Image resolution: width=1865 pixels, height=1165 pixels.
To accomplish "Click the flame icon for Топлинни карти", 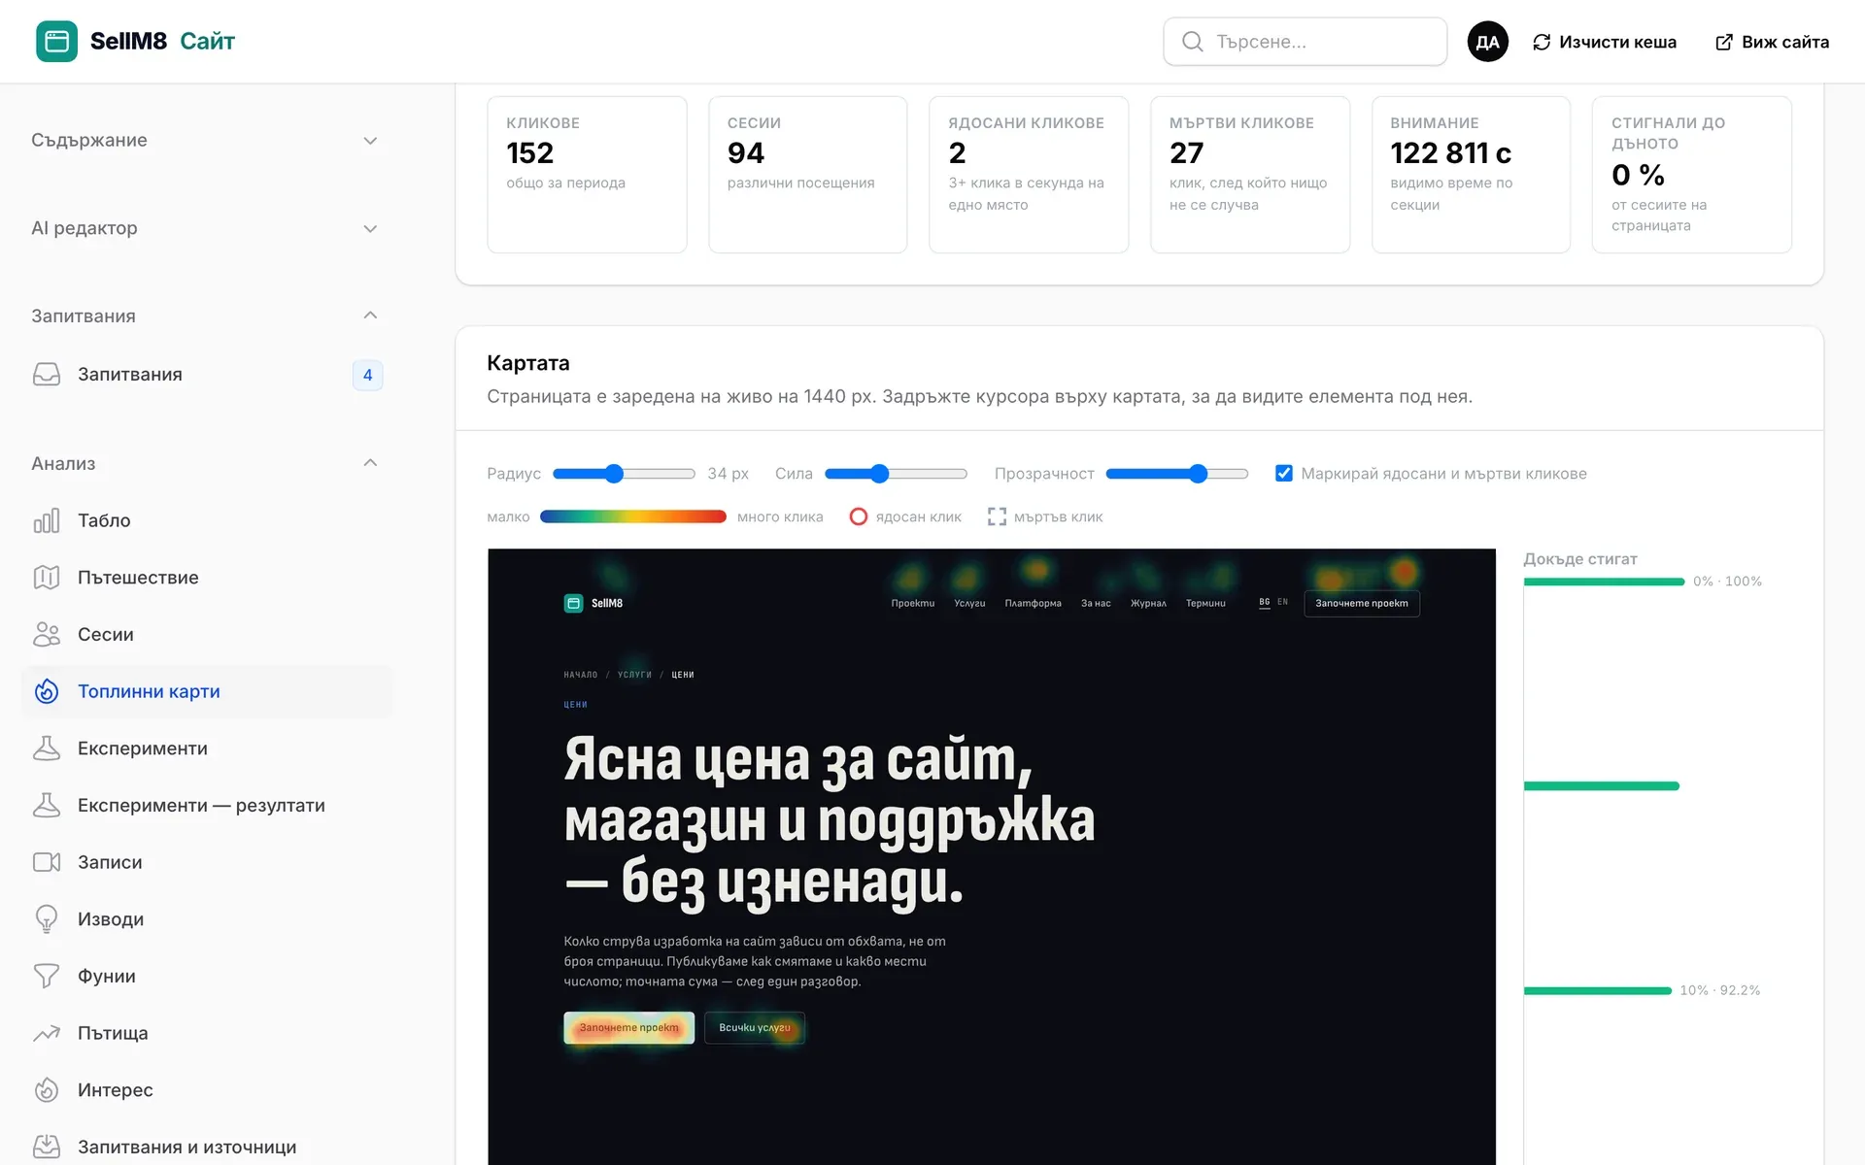I will click(x=47, y=691).
